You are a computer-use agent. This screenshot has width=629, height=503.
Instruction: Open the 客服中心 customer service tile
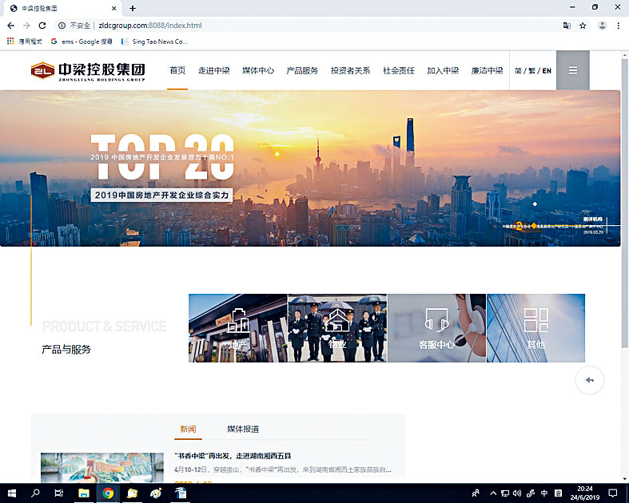tap(437, 328)
